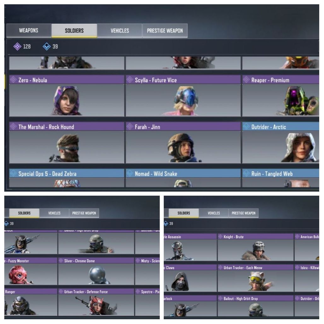
Task: Open the Vehicles tab in the top panel
Action: (120, 31)
